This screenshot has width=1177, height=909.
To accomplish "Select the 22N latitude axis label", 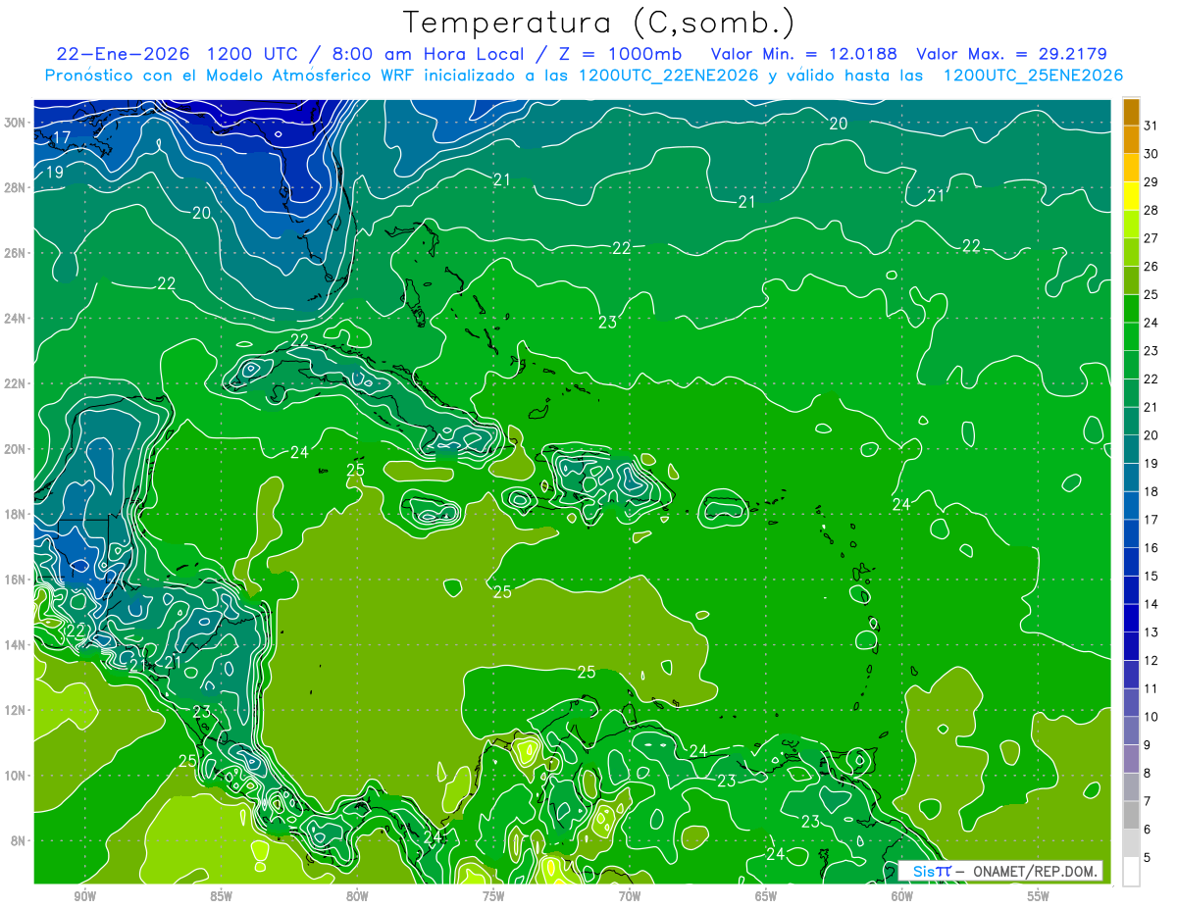I will click(x=16, y=383).
